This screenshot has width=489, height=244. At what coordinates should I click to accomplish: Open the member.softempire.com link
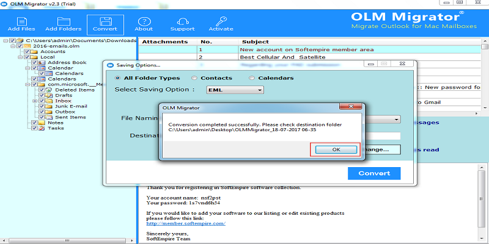tap(186, 223)
